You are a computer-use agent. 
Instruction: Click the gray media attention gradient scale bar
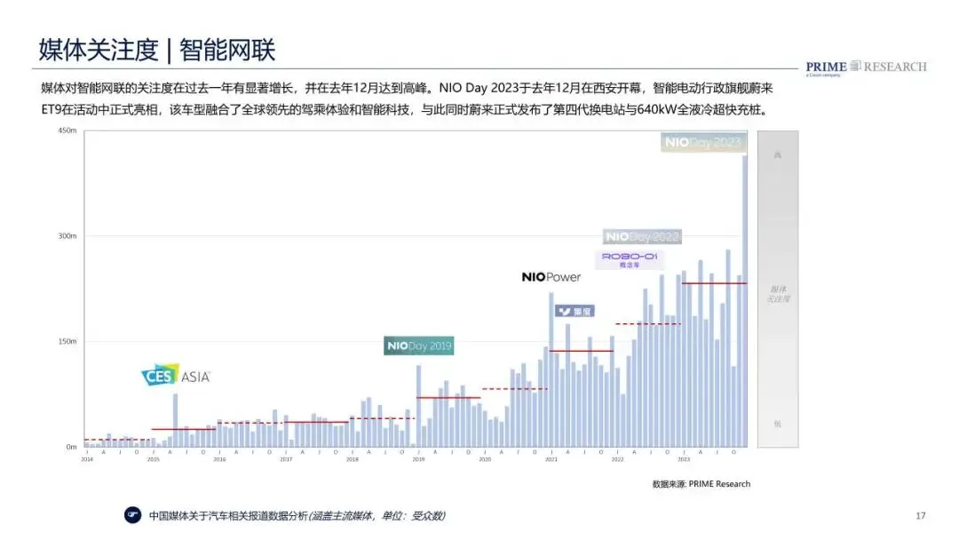pos(778,289)
